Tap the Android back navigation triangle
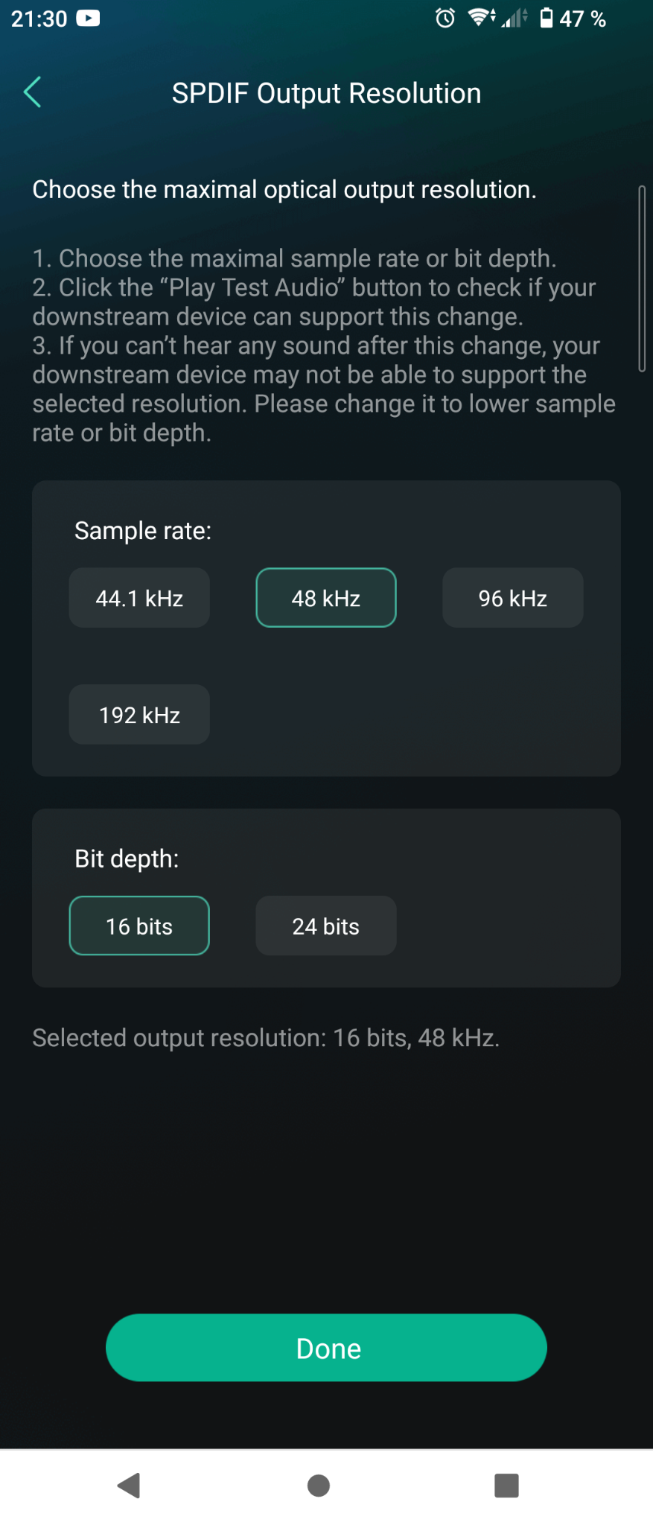653x1525 pixels. pos(129,1485)
